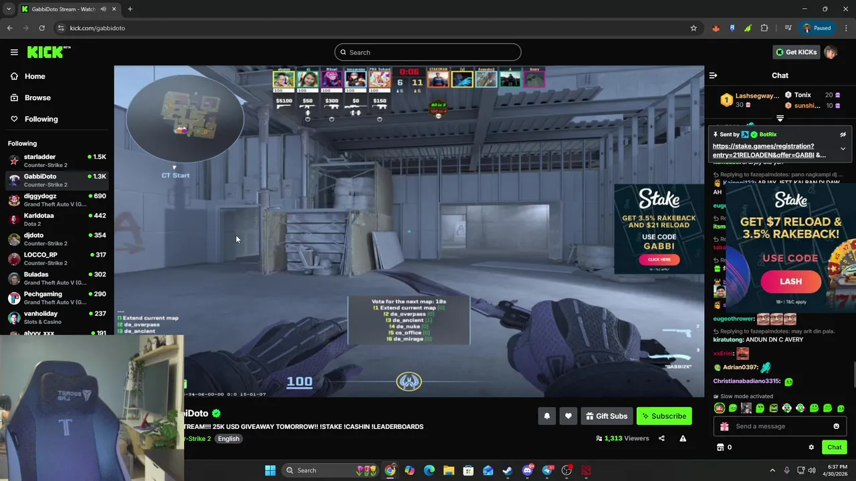Screen dimensions: 856x481
Task: Open the browser tab search dropdown
Action: (x=9, y=9)
